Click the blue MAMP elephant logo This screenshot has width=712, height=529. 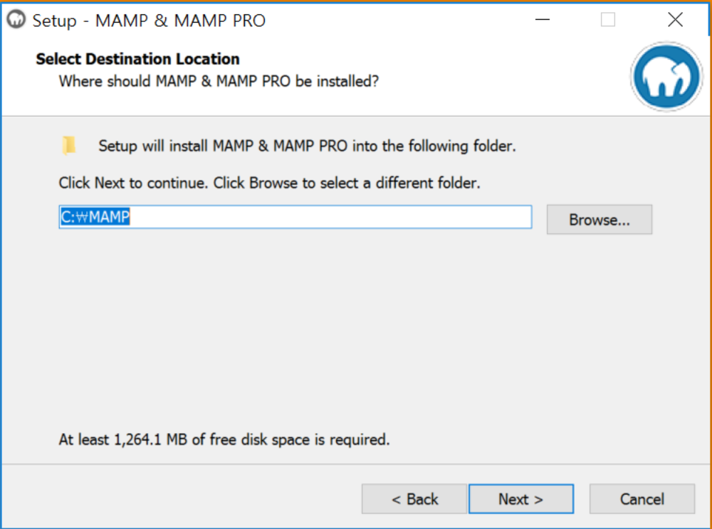click(x=666, y=76)
